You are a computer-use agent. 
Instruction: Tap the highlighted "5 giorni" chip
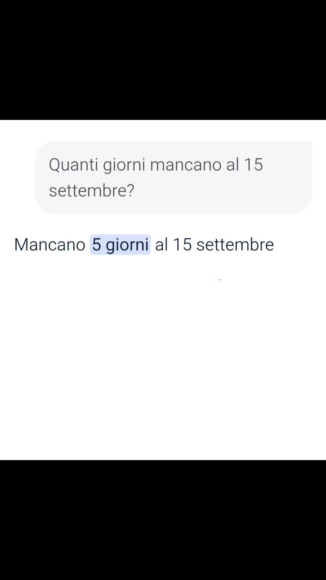[x=120, y=244]
